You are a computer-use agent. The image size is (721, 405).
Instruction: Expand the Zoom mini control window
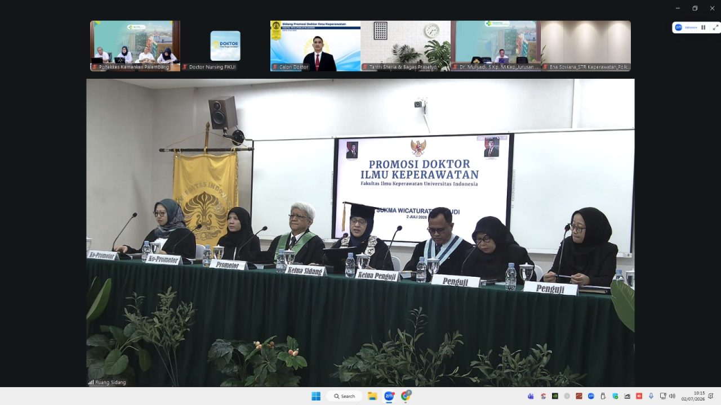pos(715,27)
